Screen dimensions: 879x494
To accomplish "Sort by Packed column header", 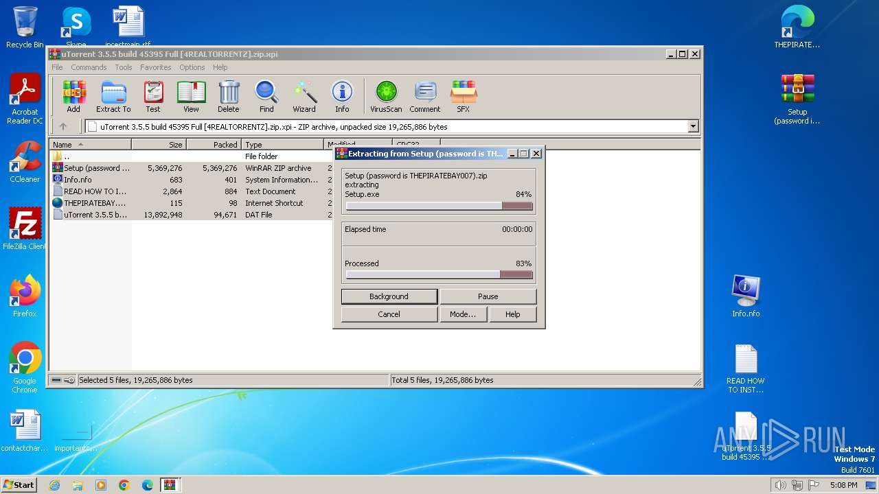I will pyautogui.click(x=214, y=145).
